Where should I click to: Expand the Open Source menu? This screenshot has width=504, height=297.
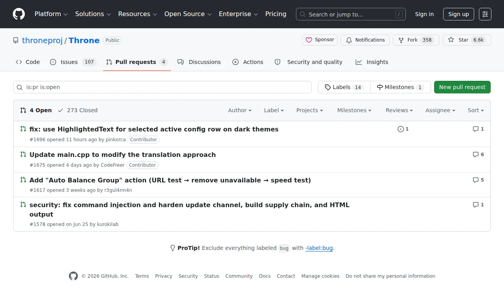point(188,14)
